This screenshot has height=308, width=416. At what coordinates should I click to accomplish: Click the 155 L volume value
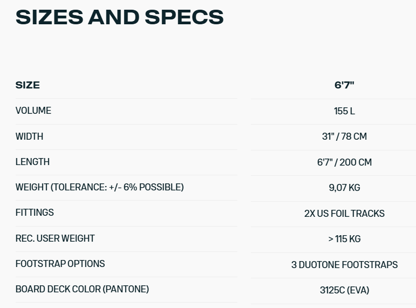point(344,111)
